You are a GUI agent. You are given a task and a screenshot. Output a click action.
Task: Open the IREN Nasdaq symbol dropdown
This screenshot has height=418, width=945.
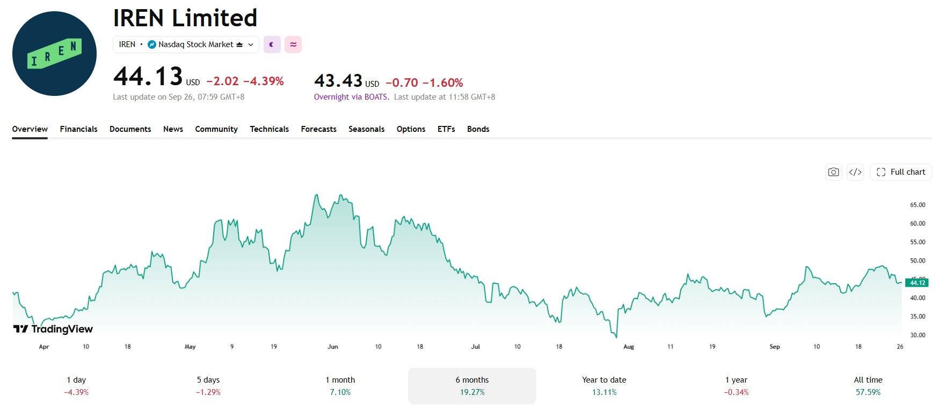pos(186,44)
